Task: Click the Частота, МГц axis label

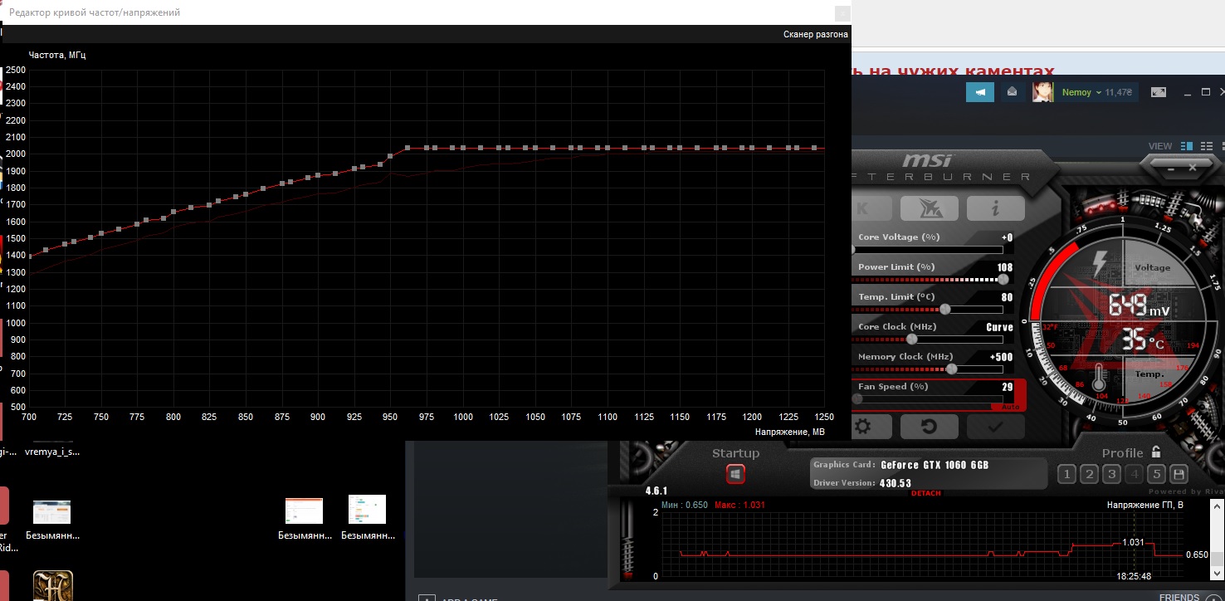Action: pos(57,55)
